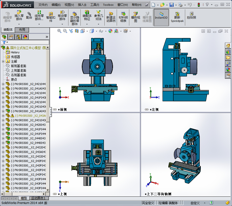Open the Design Library task pane icon
Screen dimensions: 232x206
click(228, 52)
